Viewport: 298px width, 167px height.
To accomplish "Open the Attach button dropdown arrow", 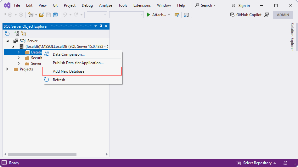I will 169,15.
